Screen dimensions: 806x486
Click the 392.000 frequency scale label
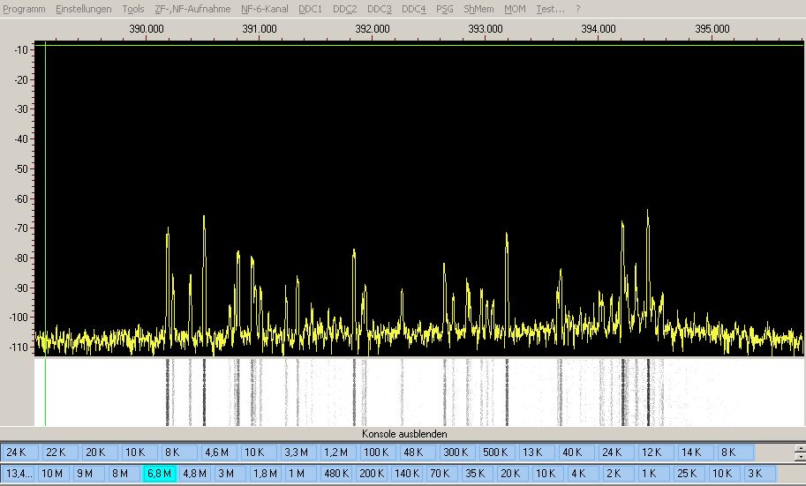click(373, 29)
